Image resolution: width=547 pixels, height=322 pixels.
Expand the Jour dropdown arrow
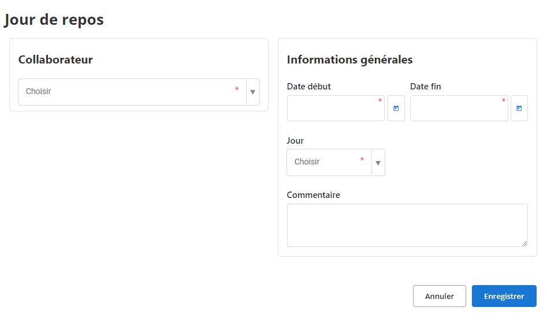378,163
